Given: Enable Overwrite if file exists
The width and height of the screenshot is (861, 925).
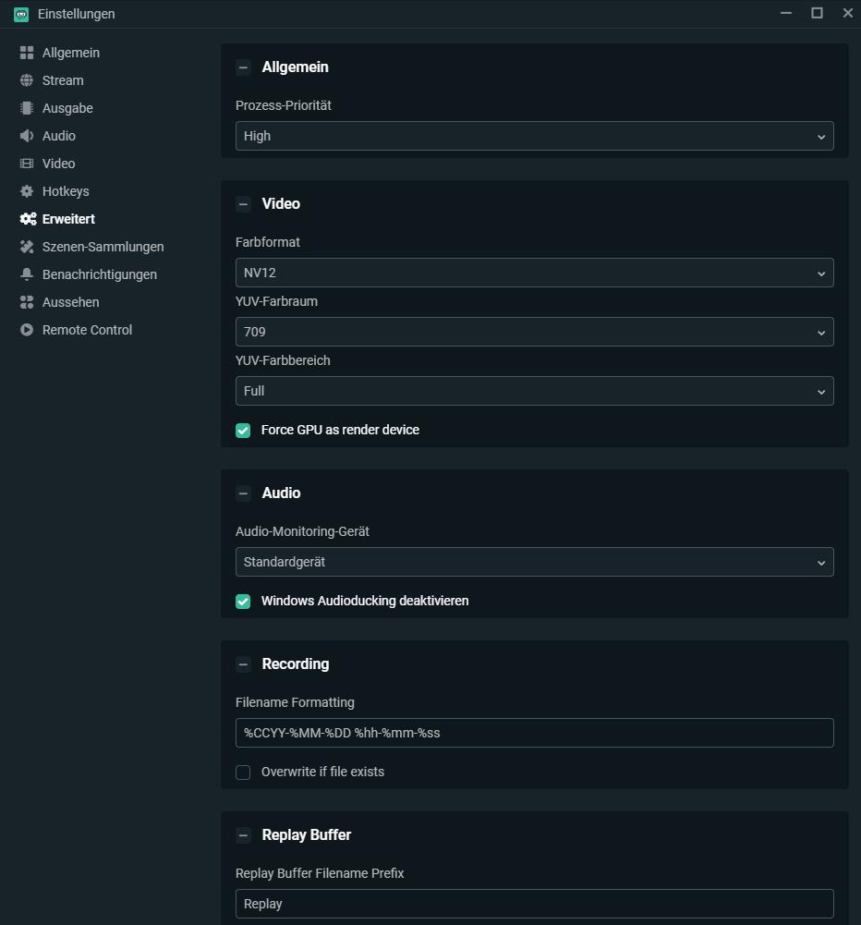Looking at the screenshot, I should pyautogui.click(x=243, y=773).
